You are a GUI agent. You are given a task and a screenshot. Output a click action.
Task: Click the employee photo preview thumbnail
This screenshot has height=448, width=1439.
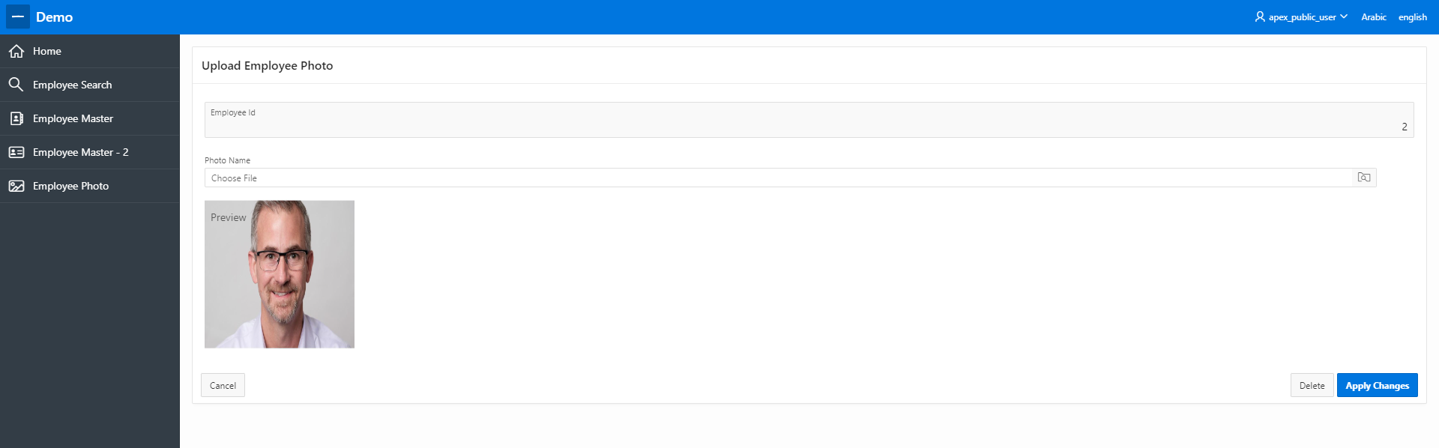[x=280, y=274]
